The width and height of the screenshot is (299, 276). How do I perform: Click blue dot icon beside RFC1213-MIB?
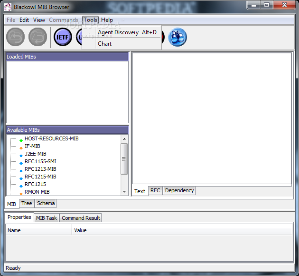21,171
